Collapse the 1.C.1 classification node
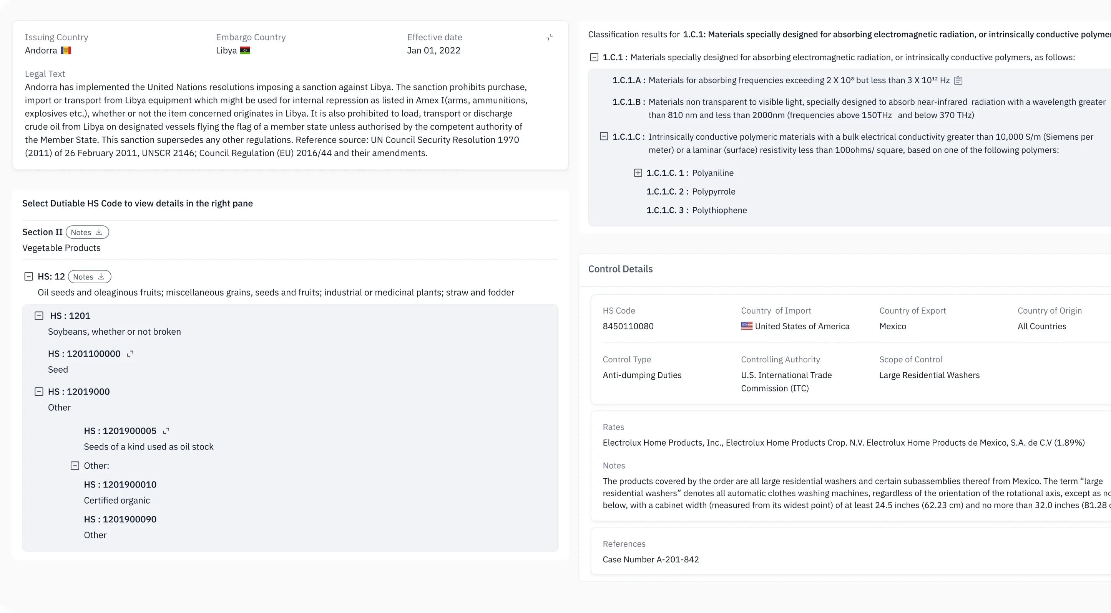The image size is (1111, 613). 594,57
